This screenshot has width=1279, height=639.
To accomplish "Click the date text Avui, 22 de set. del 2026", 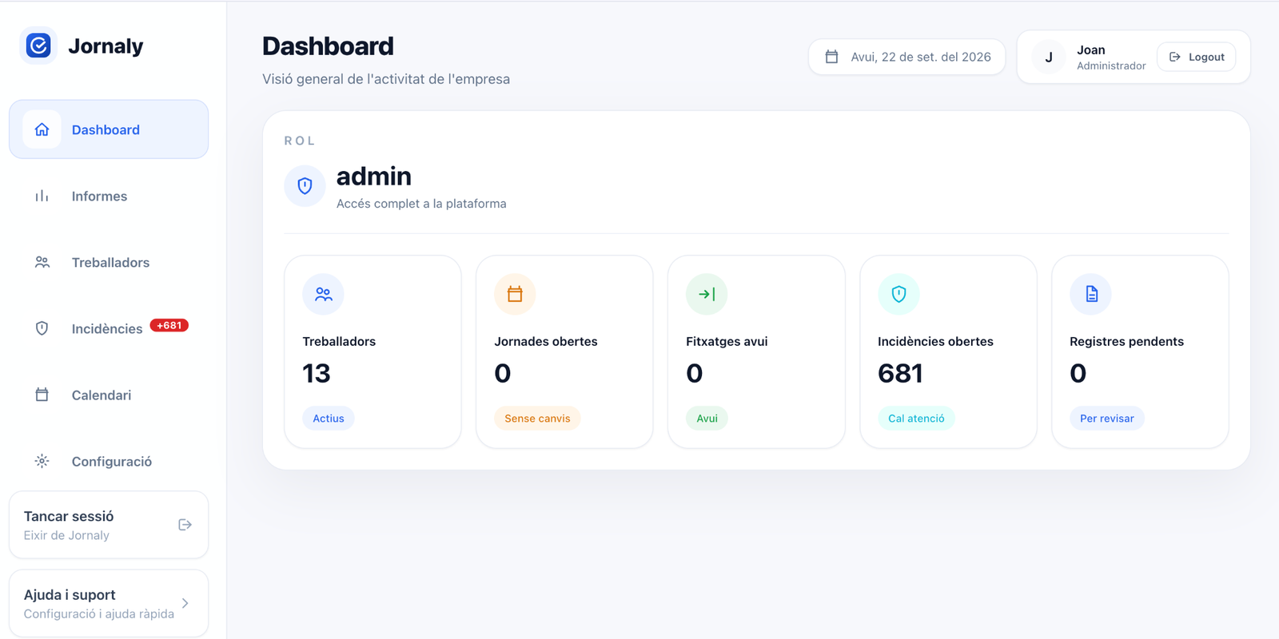I will click(921, 57).
